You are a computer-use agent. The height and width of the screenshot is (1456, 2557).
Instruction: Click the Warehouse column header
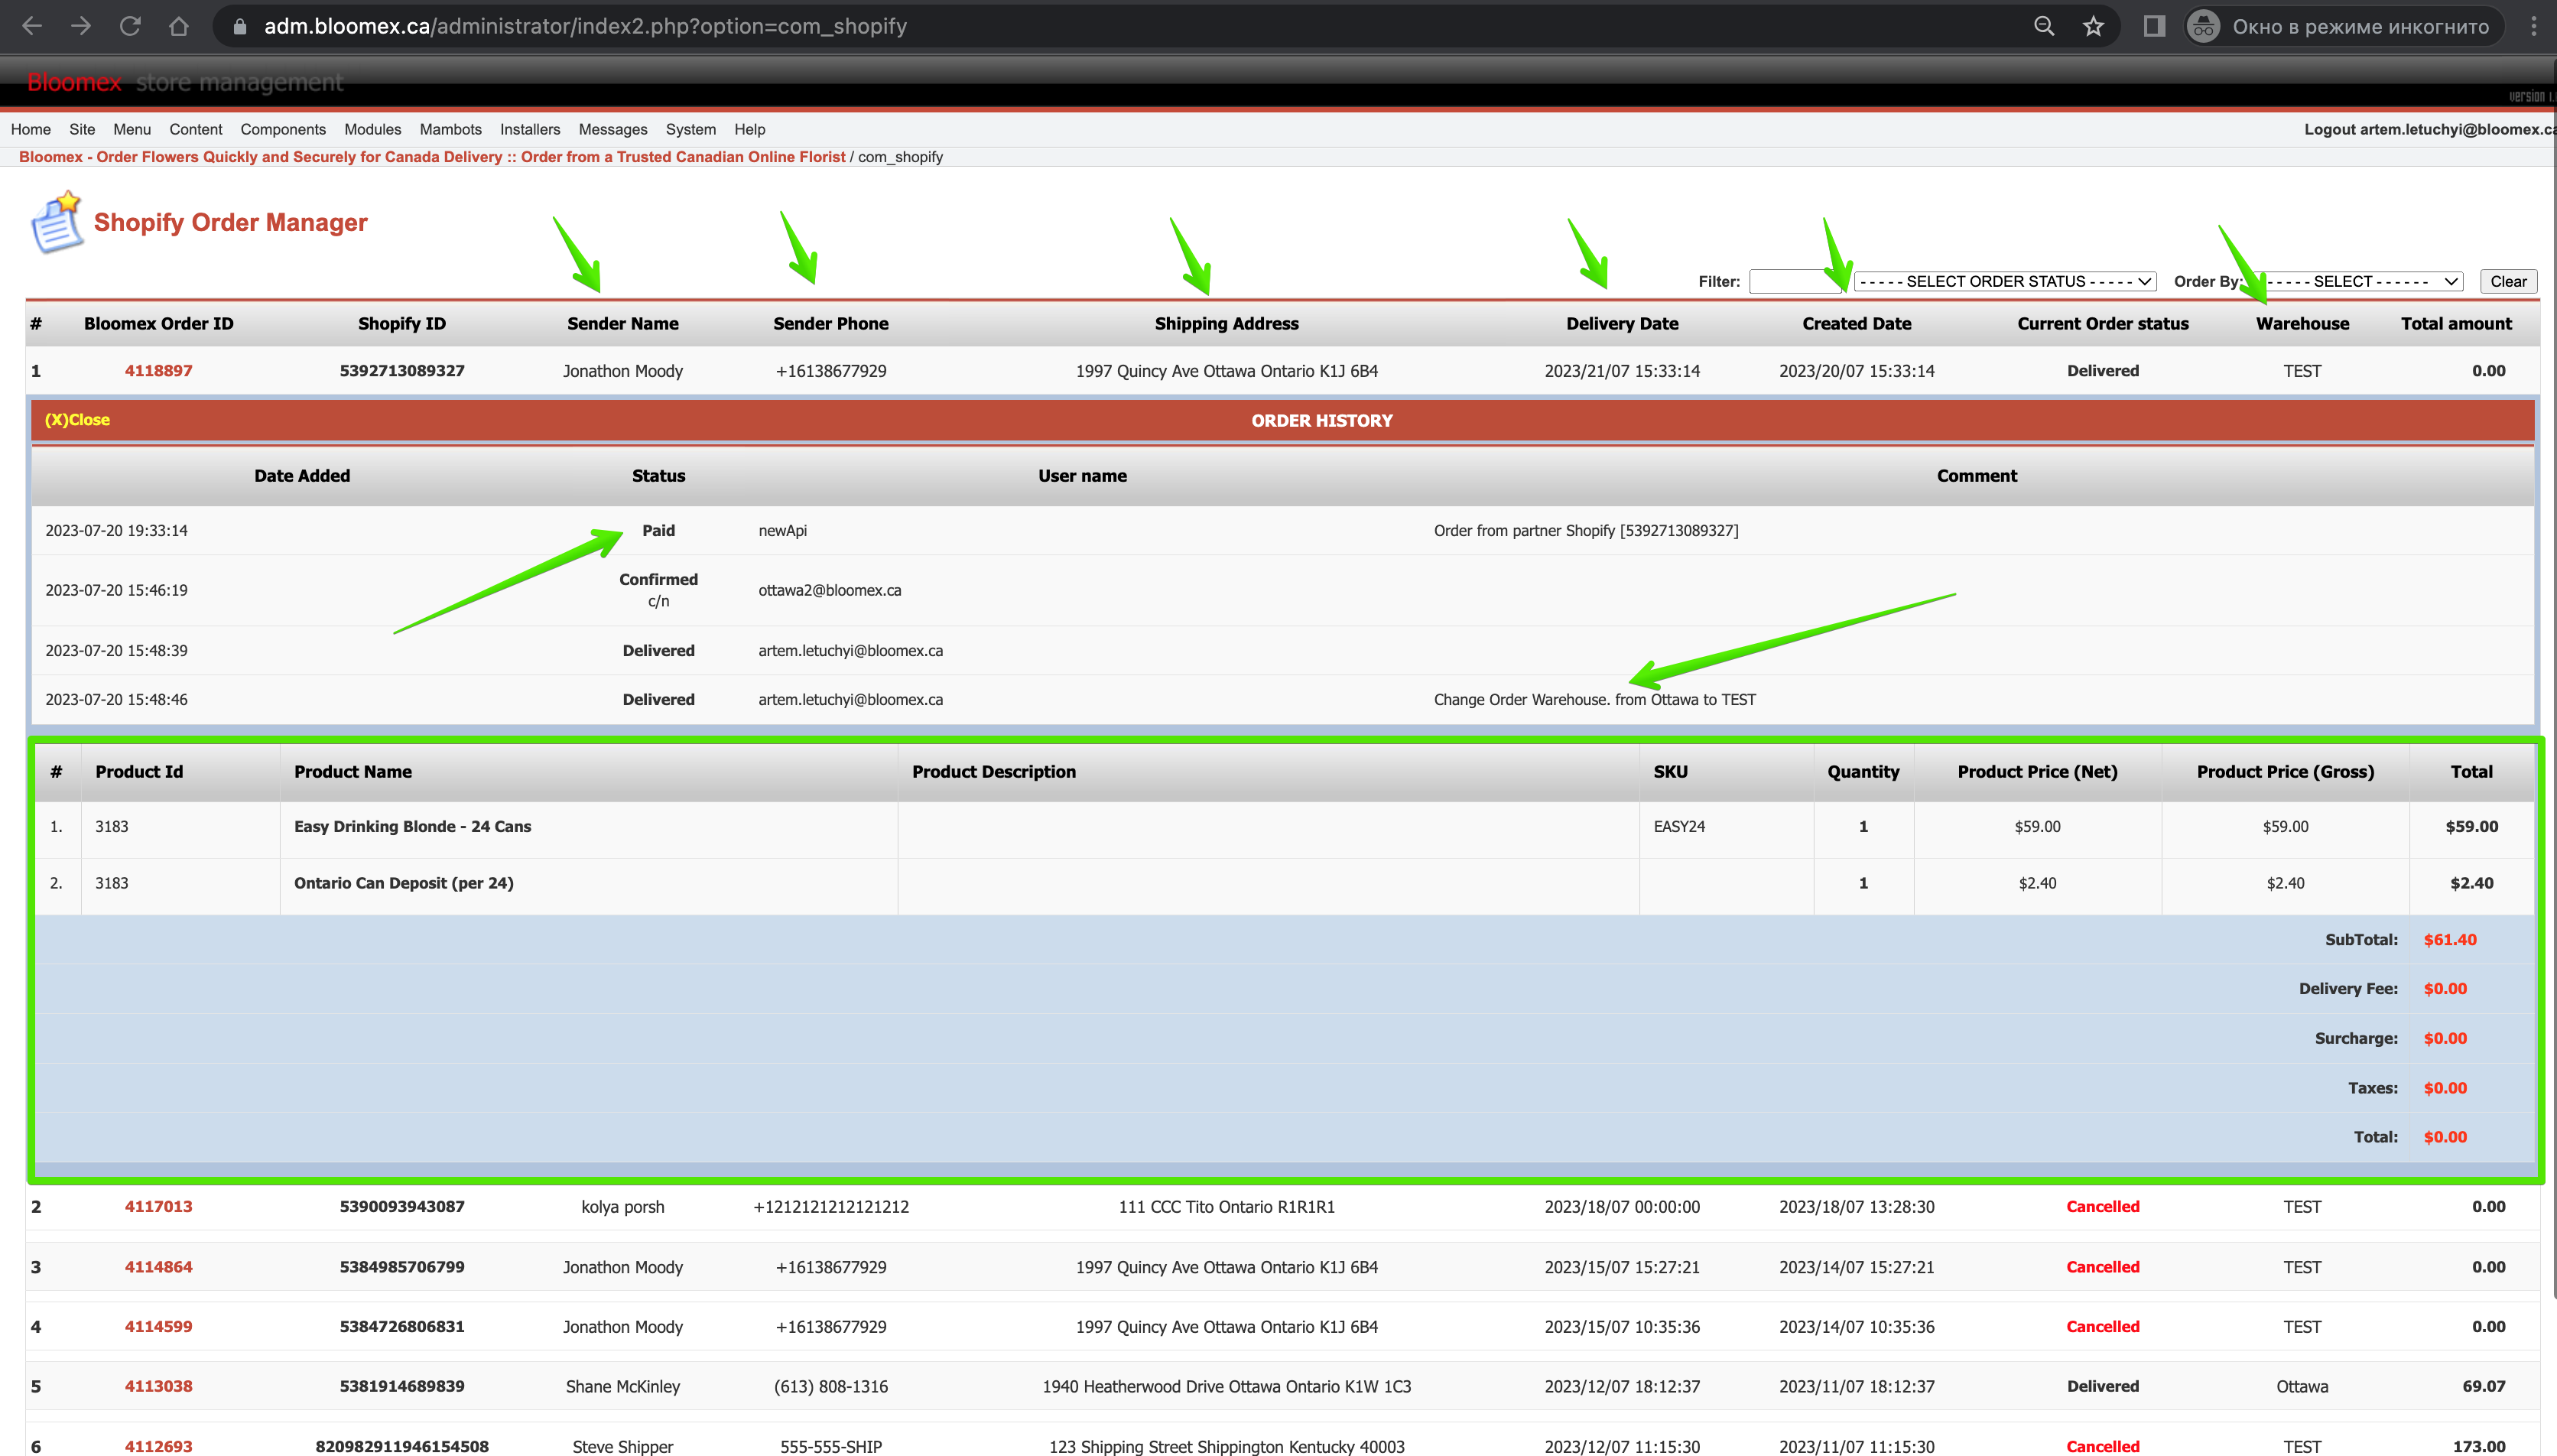2302,324
